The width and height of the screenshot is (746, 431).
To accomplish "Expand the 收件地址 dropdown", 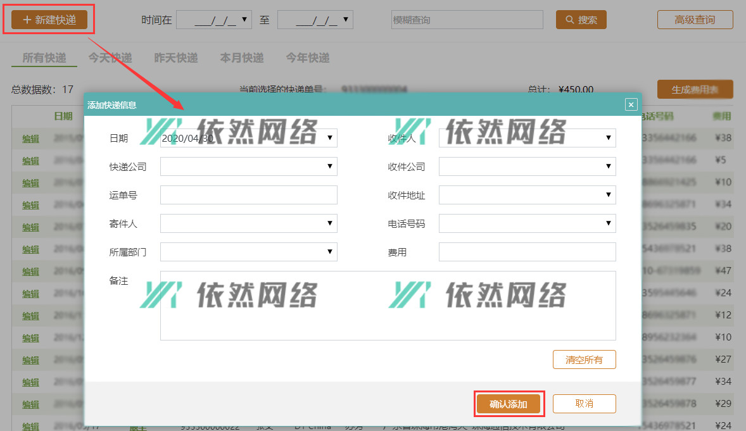I will [608, 195].
